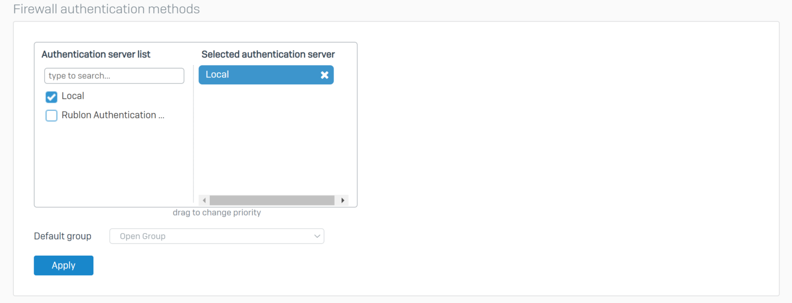This screenshot has width=792, height=303.
Task: Focus the 'type to search' field
Action: coord(114,76)
